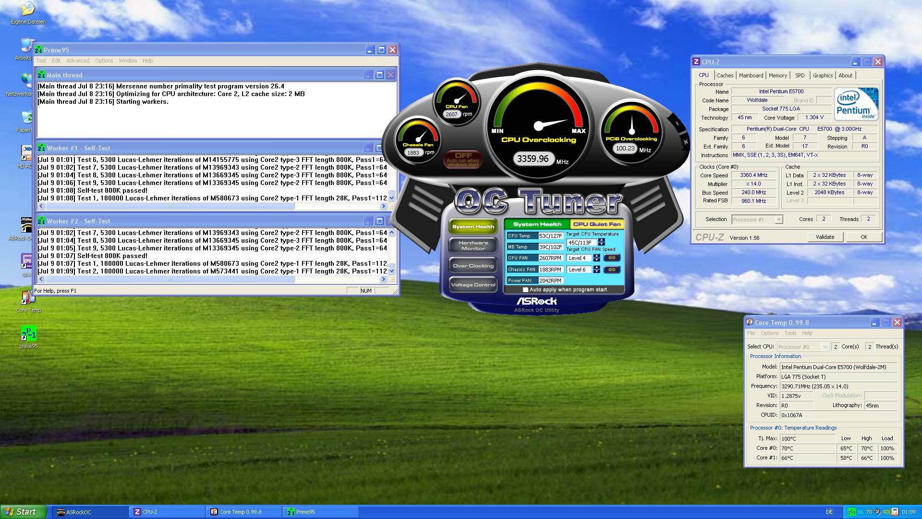Open the Test menu in Prime95
Image resolution: width=922 pixels, height=519 pixels.
point(41,61)
